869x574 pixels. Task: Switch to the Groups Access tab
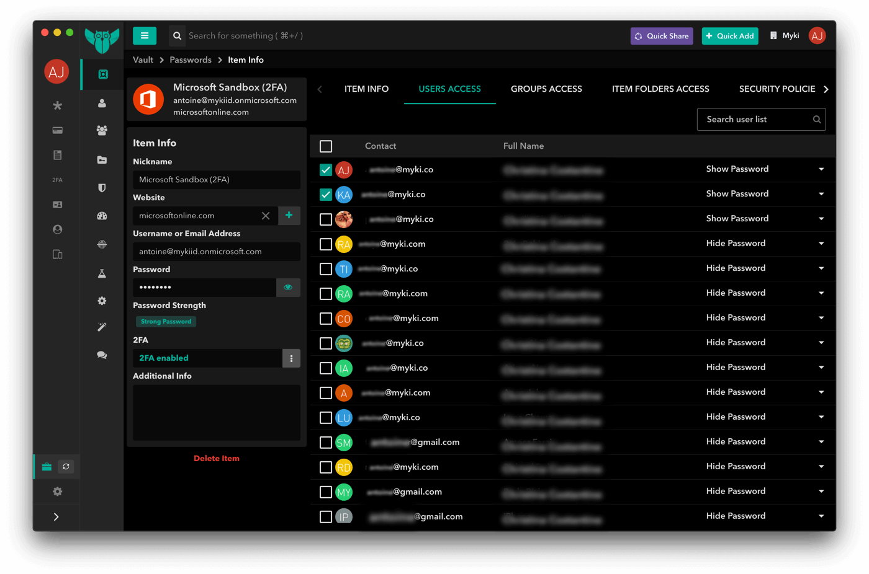tap(546, 89)
